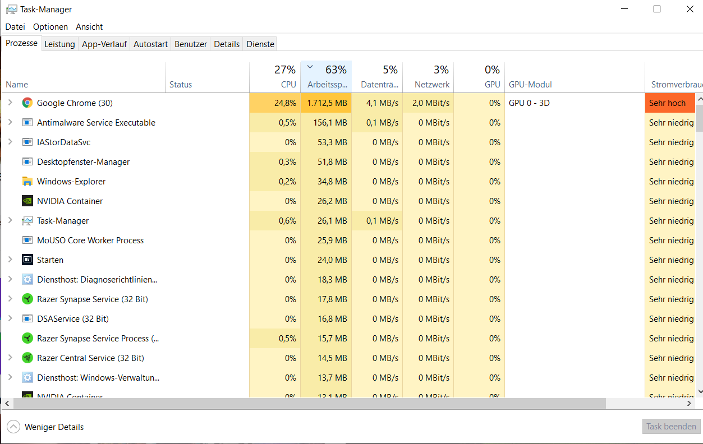Click the IAStorDataSvc process icon
The height and width of the screenshot is (444, 703).
click(27, 142)
